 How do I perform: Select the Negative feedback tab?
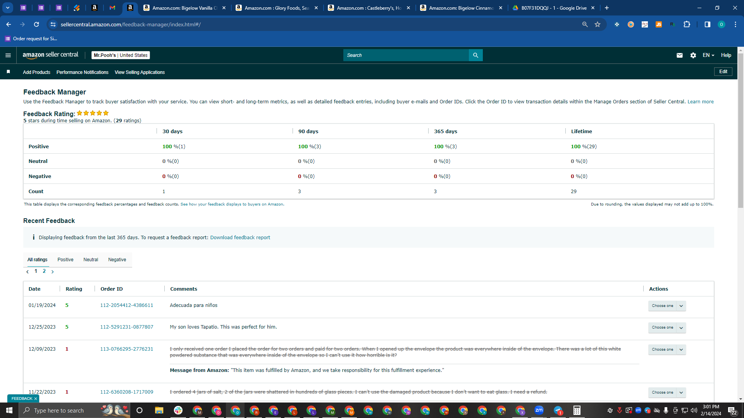(117, 260)
